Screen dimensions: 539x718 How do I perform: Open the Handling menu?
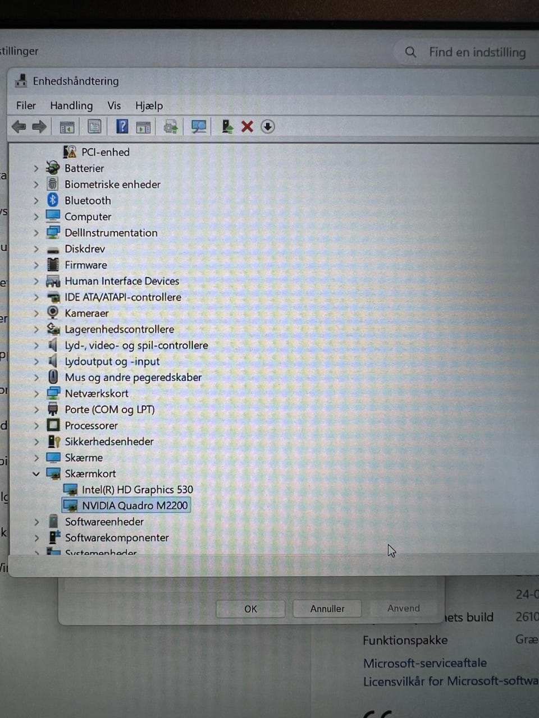pyautogui.click(x=71, y=105)
